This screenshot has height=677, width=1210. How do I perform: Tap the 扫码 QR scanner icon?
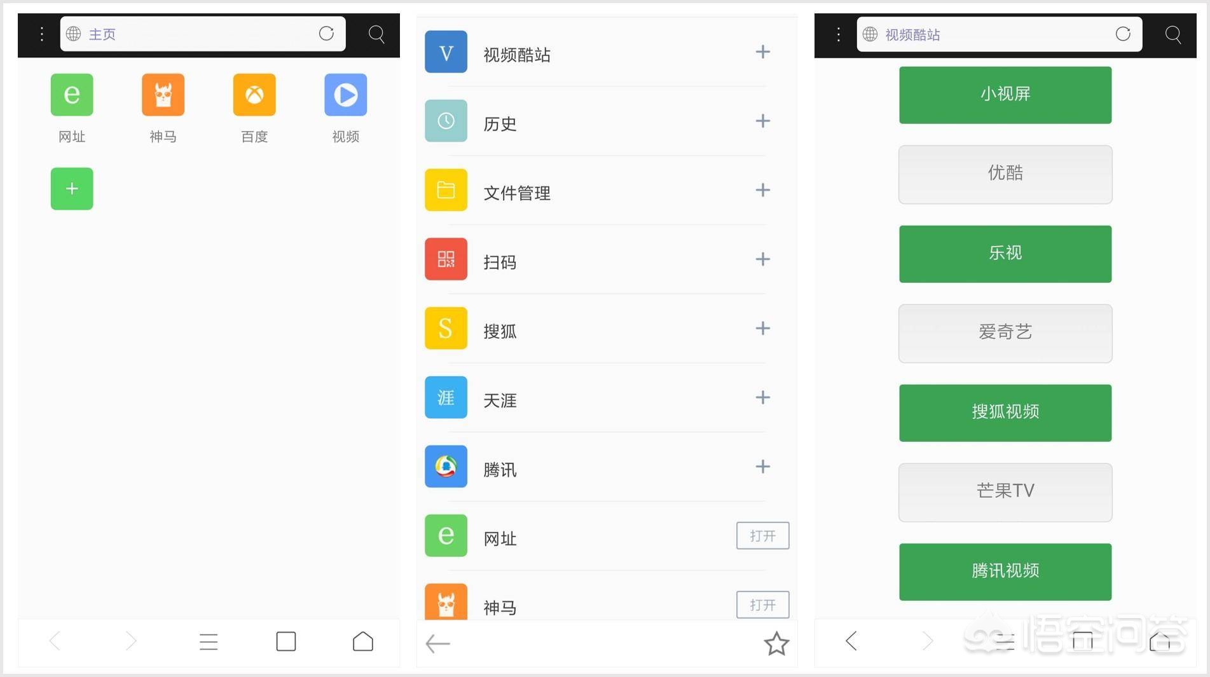[x=445, y=259]
